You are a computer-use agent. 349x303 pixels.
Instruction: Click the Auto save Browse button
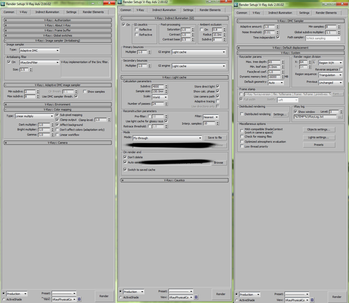pos(219,163)
